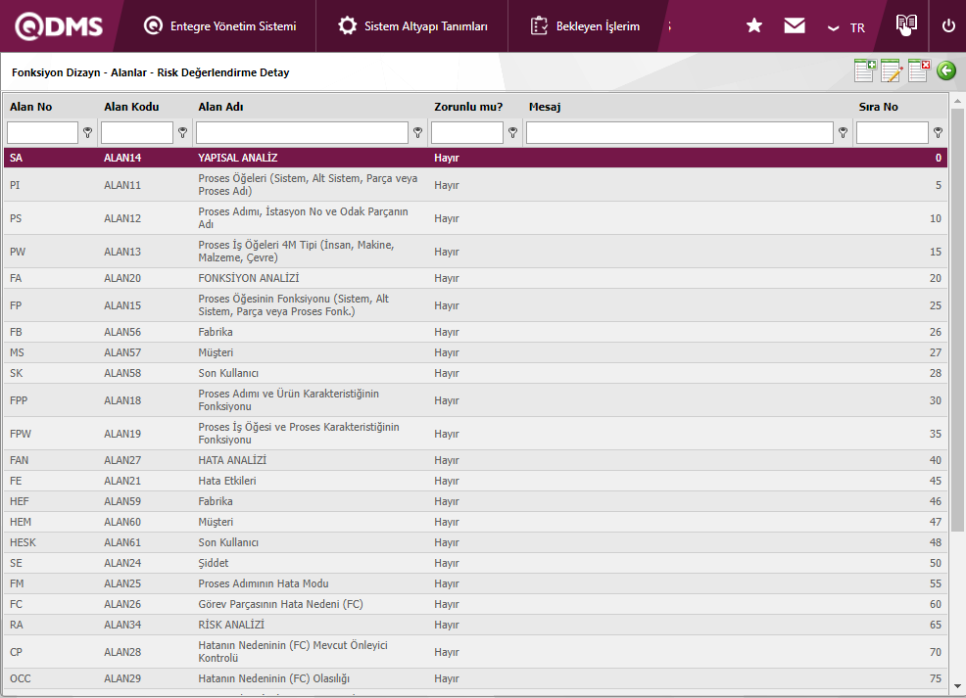
Task: Click the QDMS logo
Action: 59,26
